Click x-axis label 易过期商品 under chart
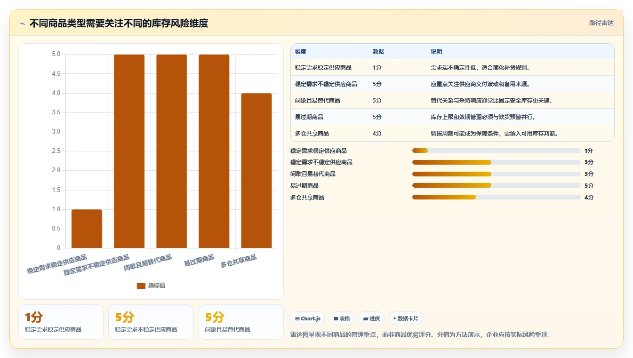The width and height of the screenshot is (633, 358). (199, 261)
